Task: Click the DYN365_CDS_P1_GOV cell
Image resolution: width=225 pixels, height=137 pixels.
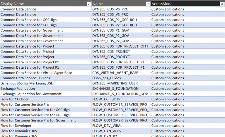Action: [110, 30]
